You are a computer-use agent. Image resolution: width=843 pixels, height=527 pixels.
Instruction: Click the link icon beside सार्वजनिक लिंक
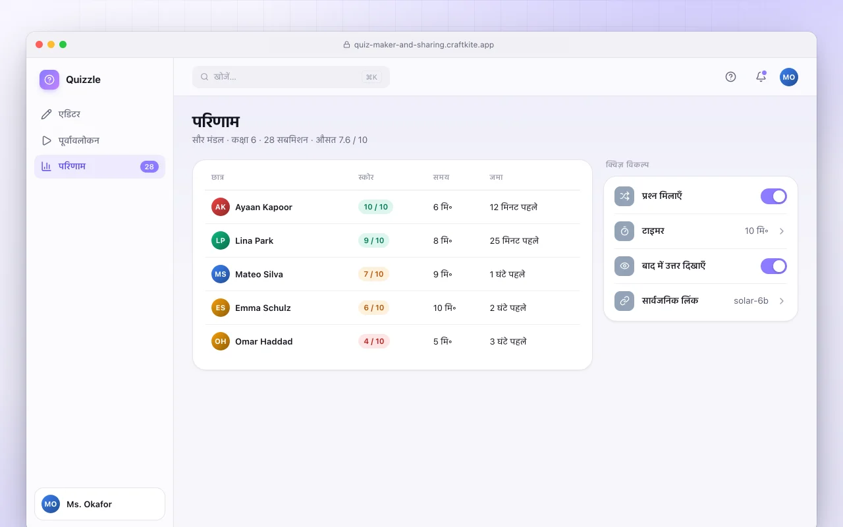coord(624,301)
